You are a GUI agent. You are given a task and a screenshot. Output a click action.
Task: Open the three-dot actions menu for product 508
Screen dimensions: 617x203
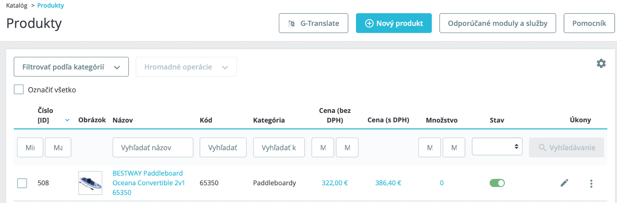(591, 183)
